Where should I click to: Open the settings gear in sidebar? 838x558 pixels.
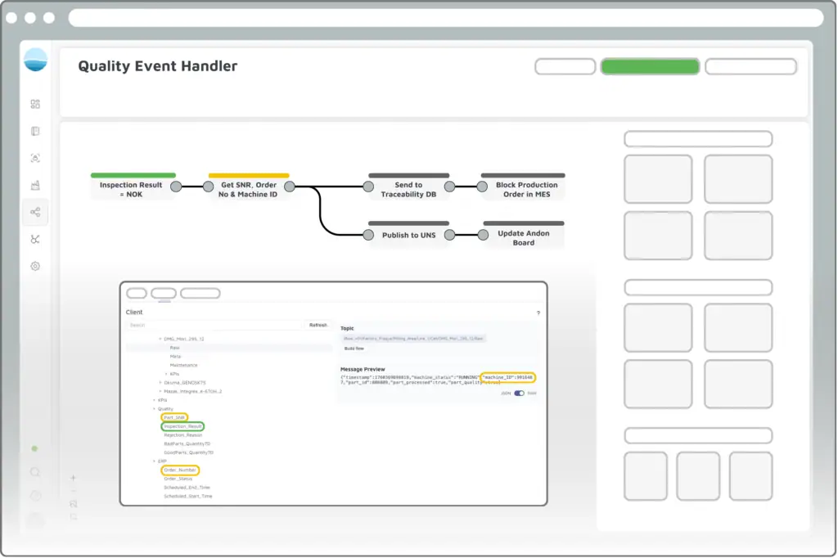tap(35, 266)
